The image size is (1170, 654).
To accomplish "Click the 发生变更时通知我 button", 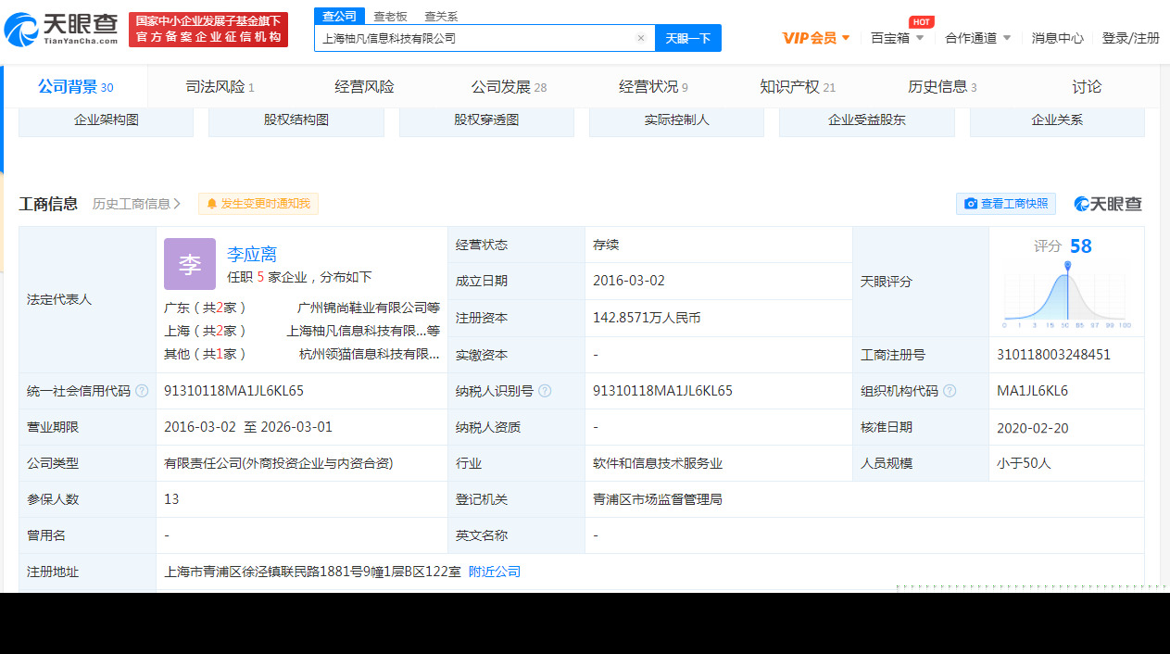I will (x=258, y=204).
